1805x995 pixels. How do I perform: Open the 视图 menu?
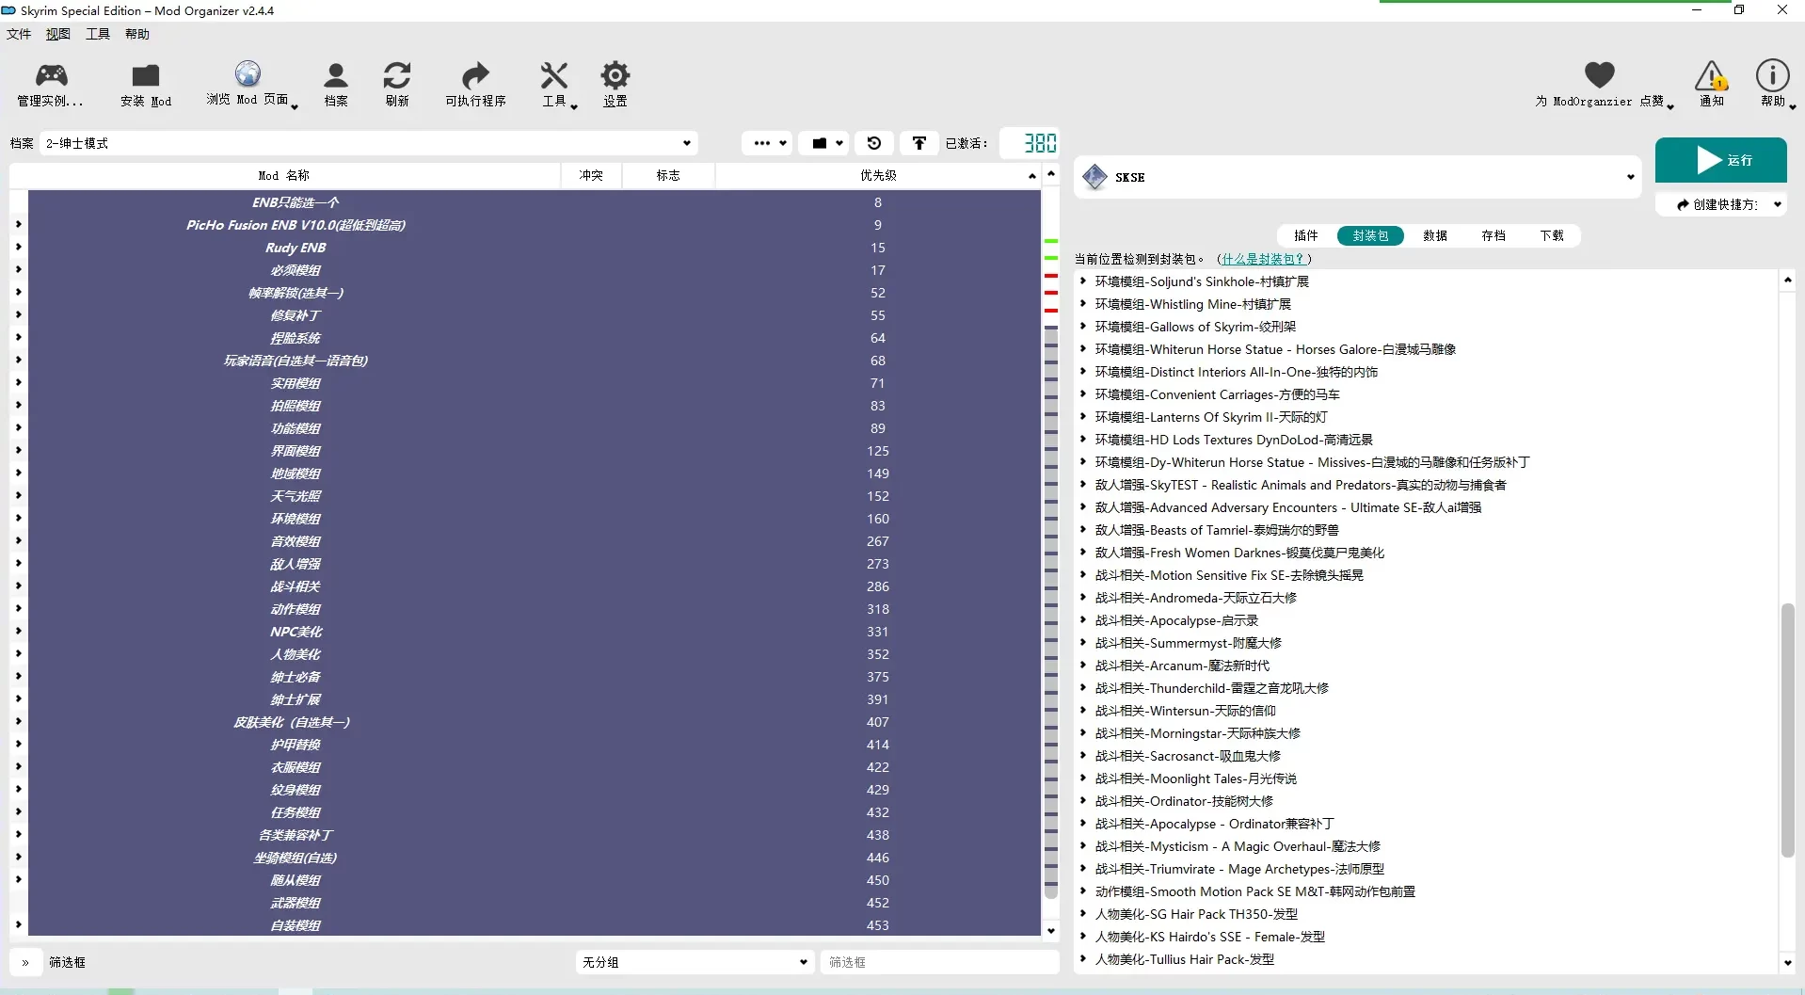tap(58, 34)
